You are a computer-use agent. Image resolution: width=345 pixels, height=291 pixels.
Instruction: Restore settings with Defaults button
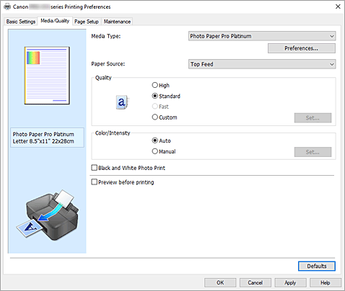317,266
